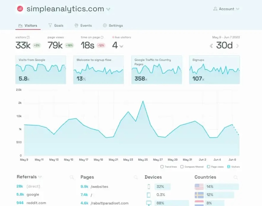
Task: Click the mobile phone device icon
Action: (149, 187)
